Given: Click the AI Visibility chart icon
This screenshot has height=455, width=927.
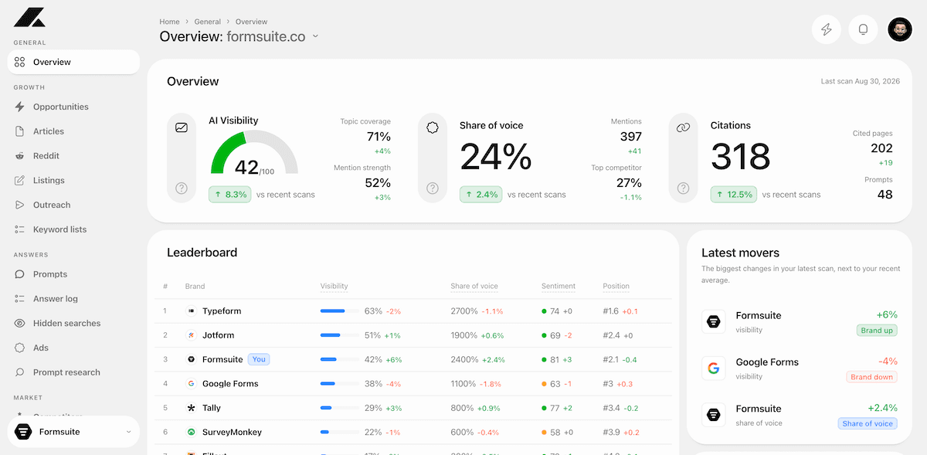Looking at the screenshot, I should pyautogui.click(x=182, y=127).
